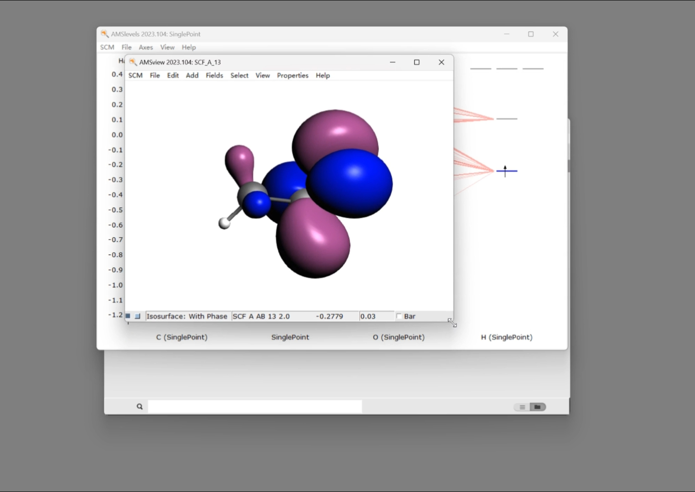Select the gray level above the occupied one
The image size is (695, 492).
point(507,119)
